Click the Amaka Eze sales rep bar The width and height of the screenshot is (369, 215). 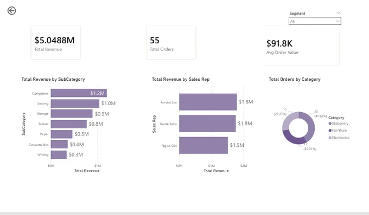[208, 102]
